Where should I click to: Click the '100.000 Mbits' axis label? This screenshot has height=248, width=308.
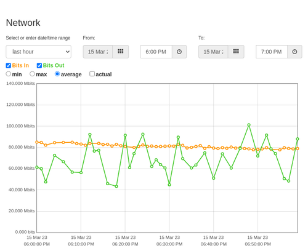click(20, 126)
